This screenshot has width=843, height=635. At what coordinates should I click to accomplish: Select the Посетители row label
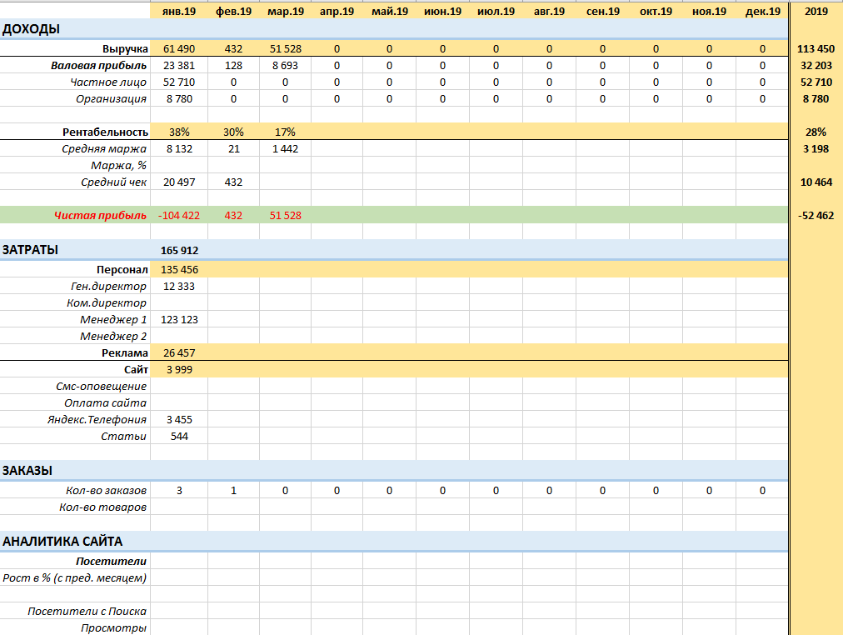tap(112, 562)
